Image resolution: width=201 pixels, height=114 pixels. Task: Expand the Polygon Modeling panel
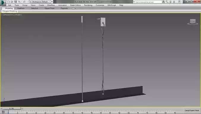click(x=10, y=11)
